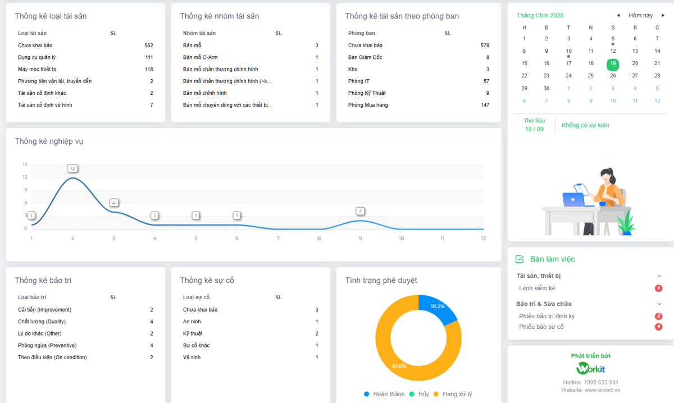Collapse the Bảo trì & Sửa chữa section
Image resolution: width=674 pixels, height=403 pixels.
click(660, 303)
